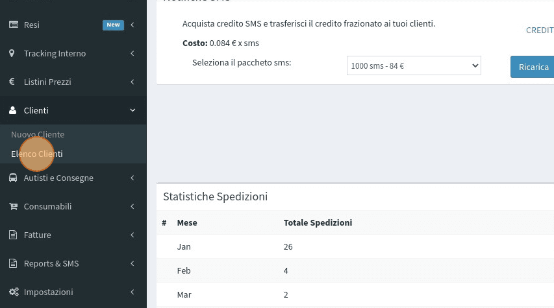Expand the Fatture chevron
Viewport: 554px width, 308px height.
click(132, 235)
